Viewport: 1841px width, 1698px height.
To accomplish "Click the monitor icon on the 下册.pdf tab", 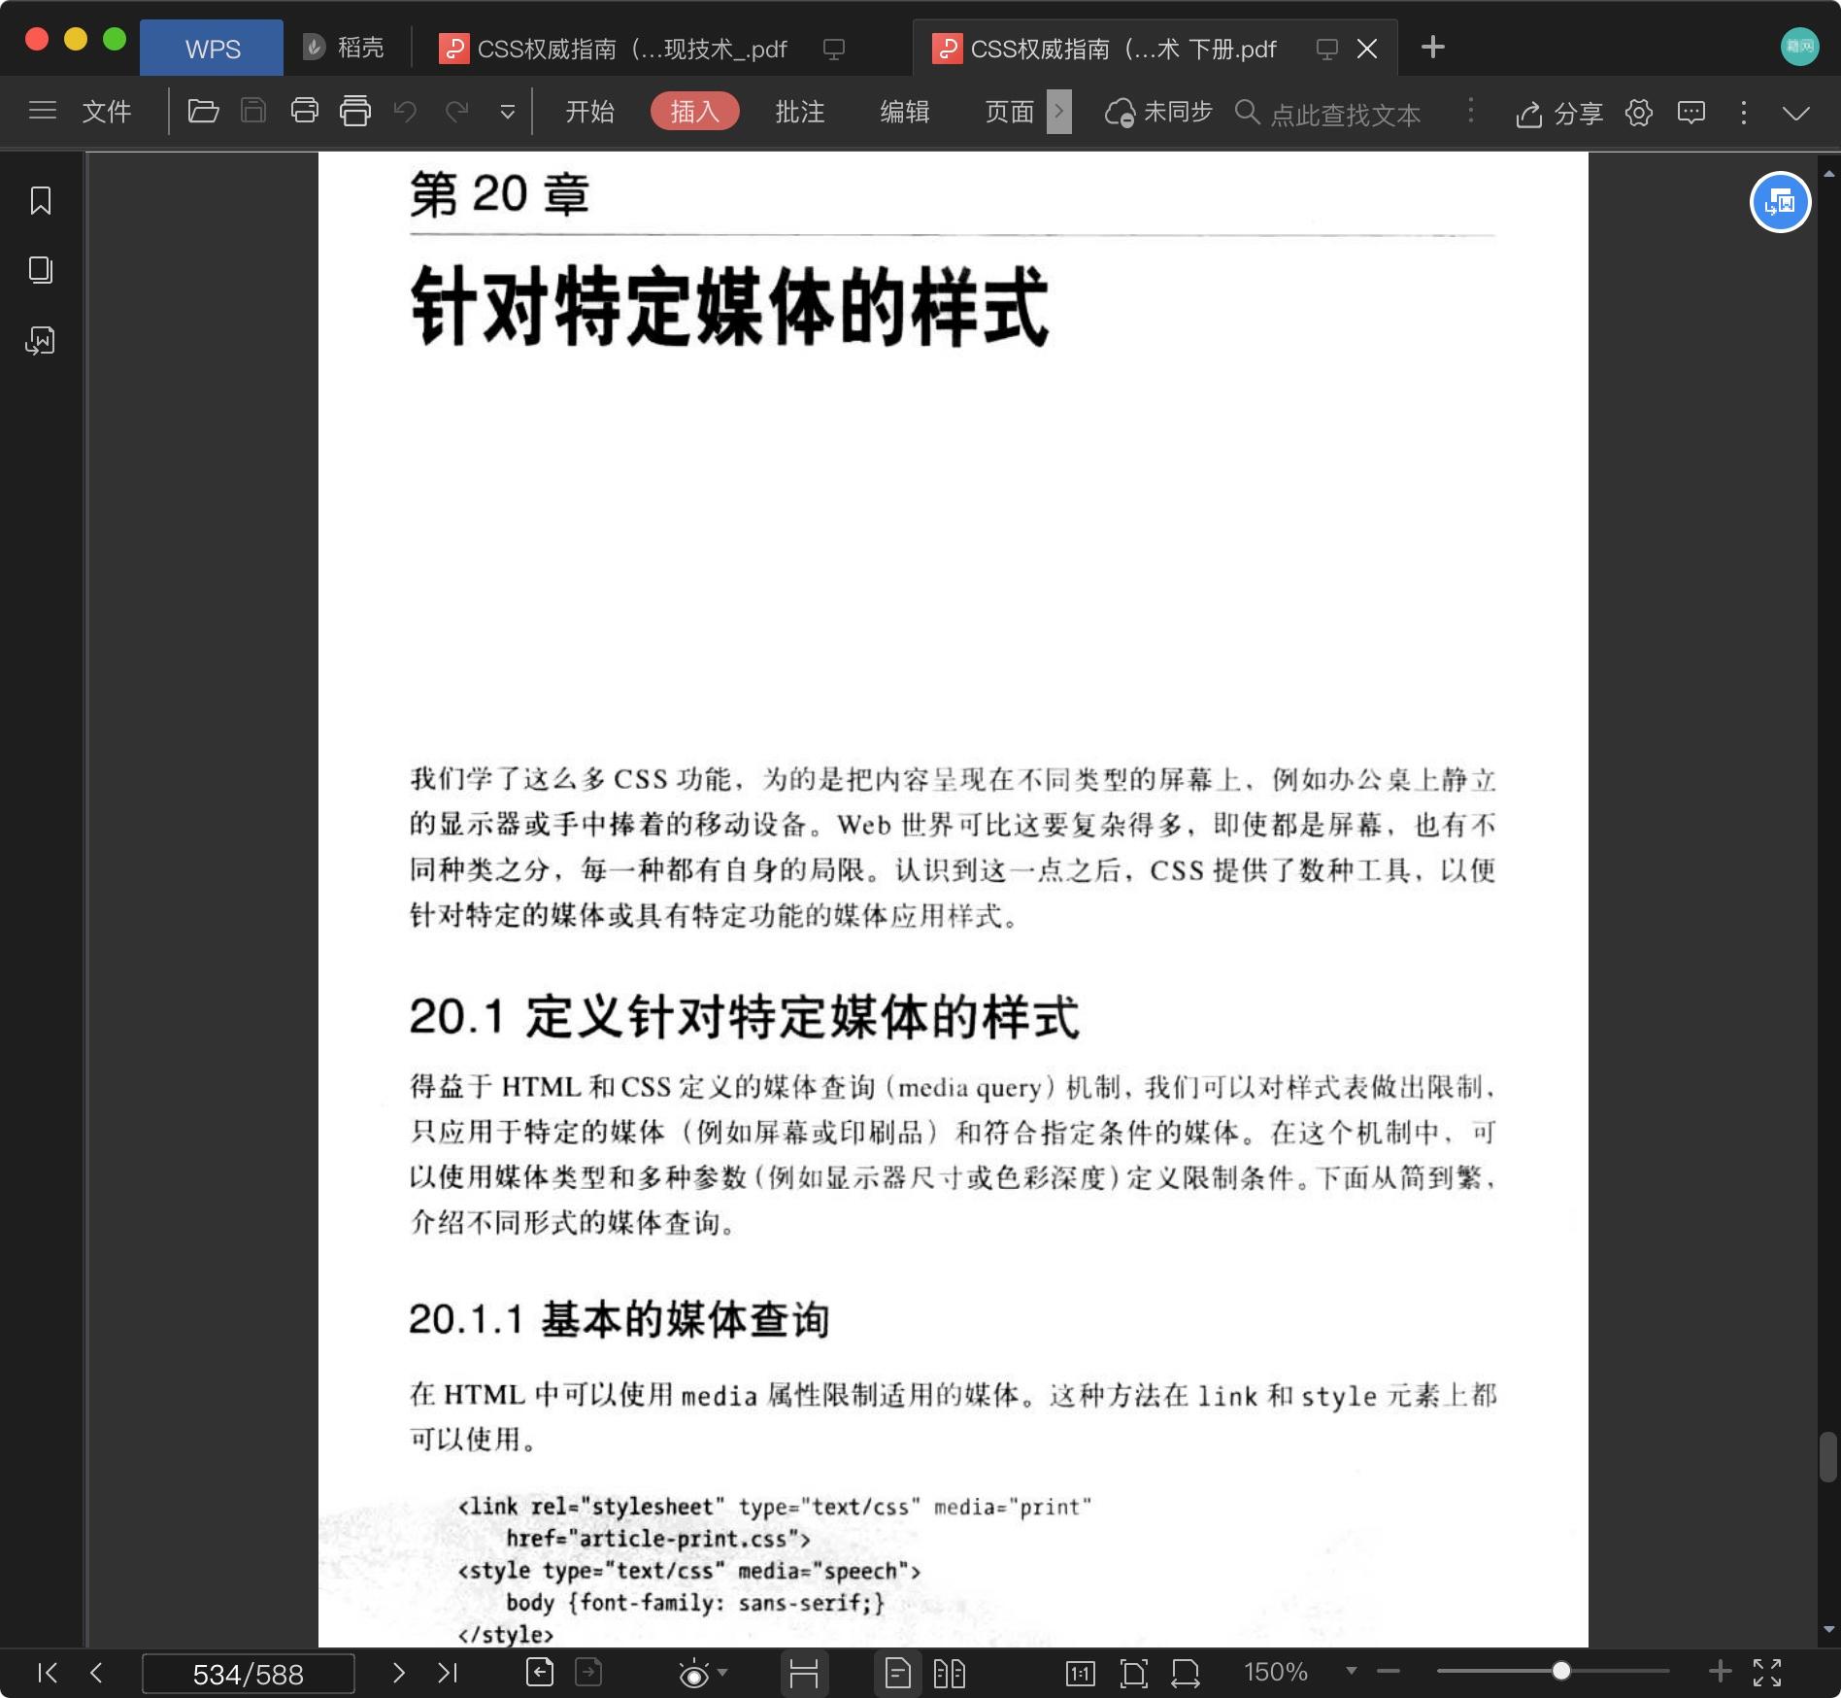I will click(1326, 49).
